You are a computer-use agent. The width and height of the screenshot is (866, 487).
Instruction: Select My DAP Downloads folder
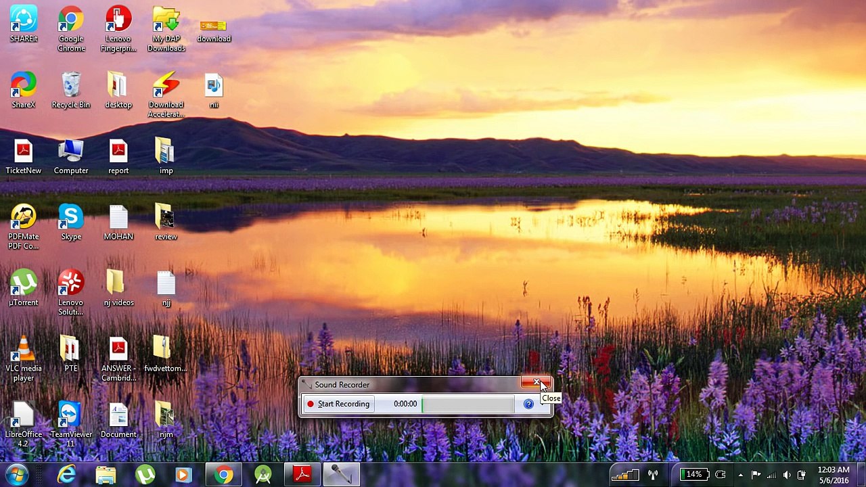166,30
